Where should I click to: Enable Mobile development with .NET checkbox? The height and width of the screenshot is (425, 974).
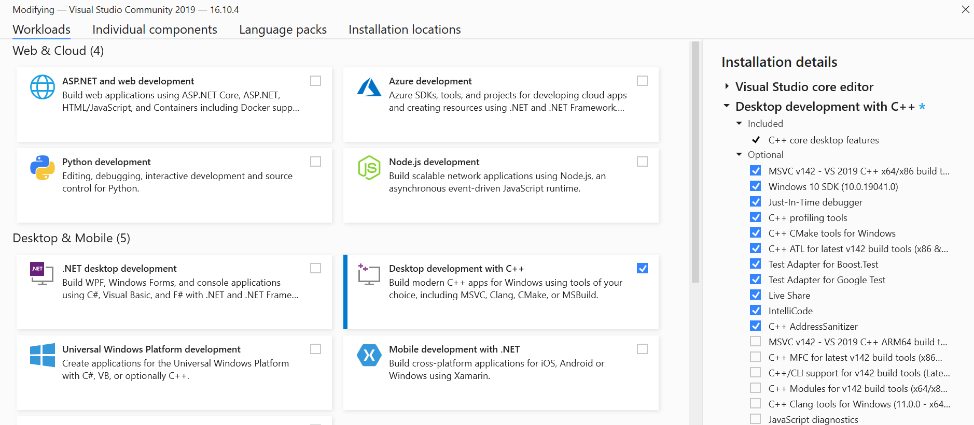tap(642, 349)
